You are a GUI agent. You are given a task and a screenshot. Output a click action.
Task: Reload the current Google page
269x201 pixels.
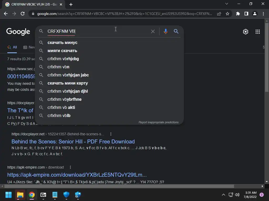pos(23,14)
